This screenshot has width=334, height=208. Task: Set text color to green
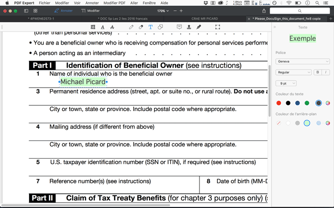(306, 103)
